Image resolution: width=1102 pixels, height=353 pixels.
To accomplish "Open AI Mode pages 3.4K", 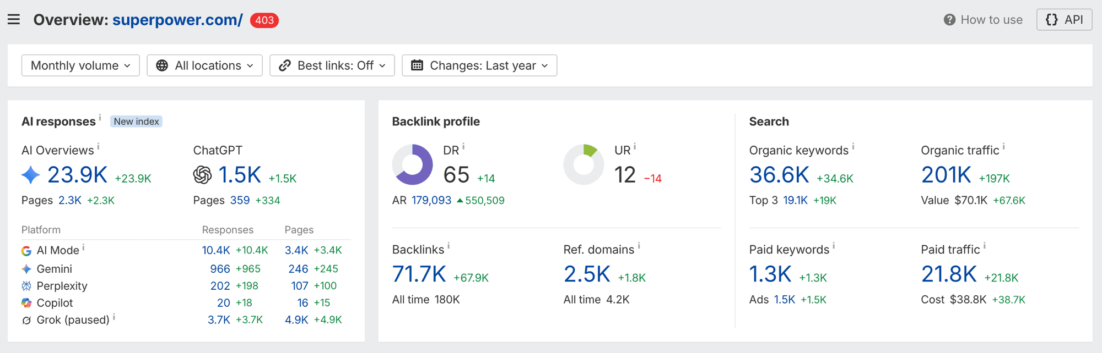I will (x=296, y=250).
